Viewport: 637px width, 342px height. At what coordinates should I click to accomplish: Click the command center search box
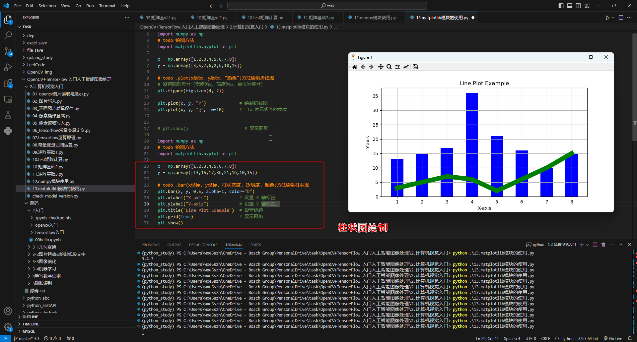tap(327, 6)
